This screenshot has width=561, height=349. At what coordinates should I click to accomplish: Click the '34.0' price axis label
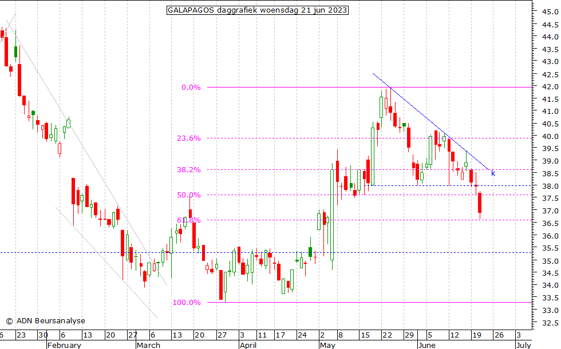pyautogui.click(x=550, y=285)
